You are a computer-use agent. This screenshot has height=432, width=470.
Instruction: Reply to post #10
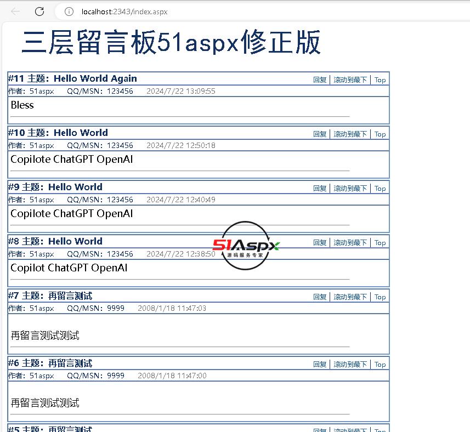(320, 134)
